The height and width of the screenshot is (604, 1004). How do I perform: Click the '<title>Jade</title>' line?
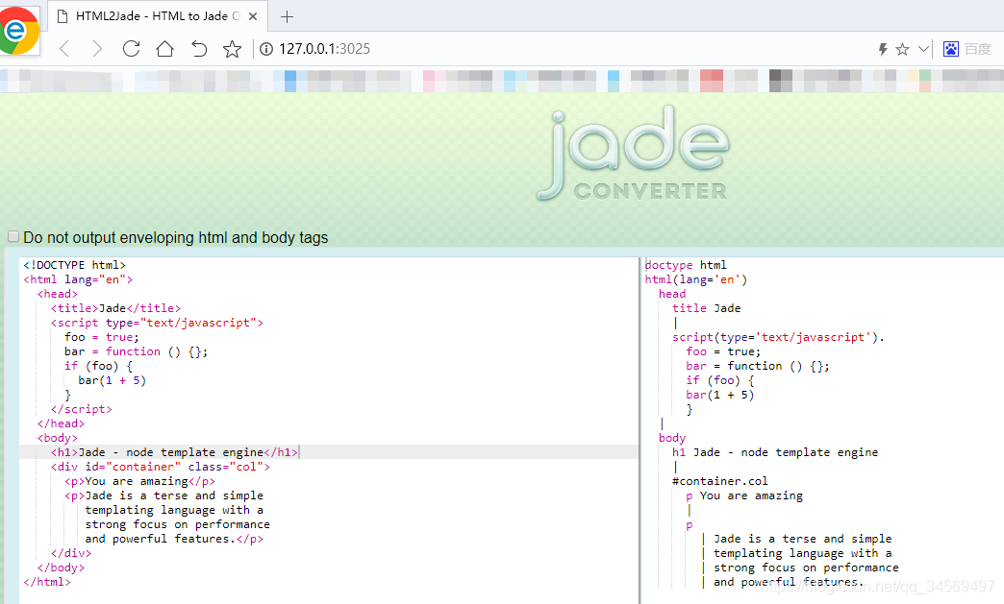point(116,308)
